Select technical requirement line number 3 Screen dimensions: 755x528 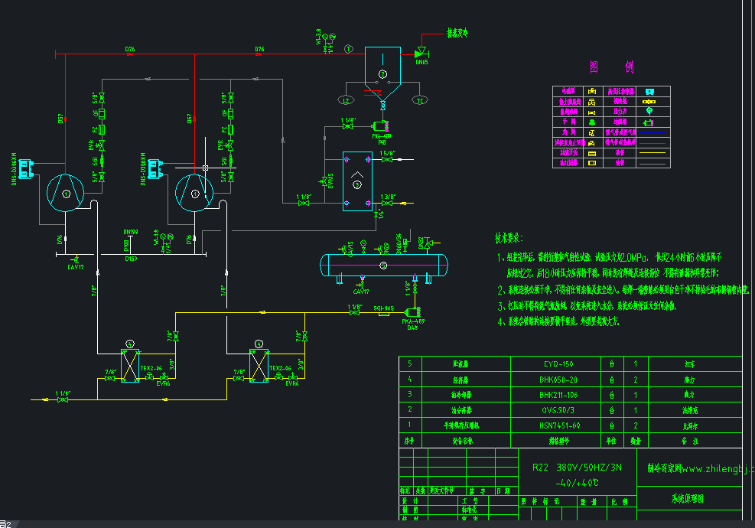(587, 306)
